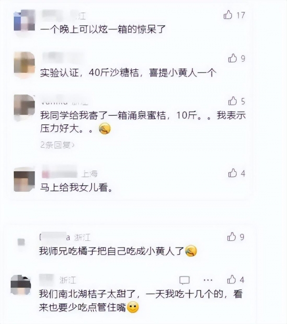
Task: Like the 我师兄吃橘子 comment
Action: 232,237
